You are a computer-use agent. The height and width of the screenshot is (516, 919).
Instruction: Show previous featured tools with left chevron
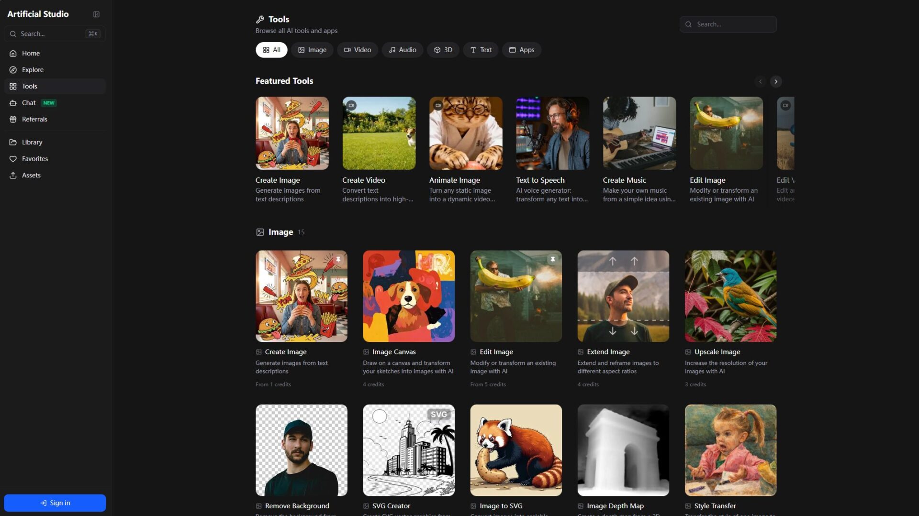760,82
